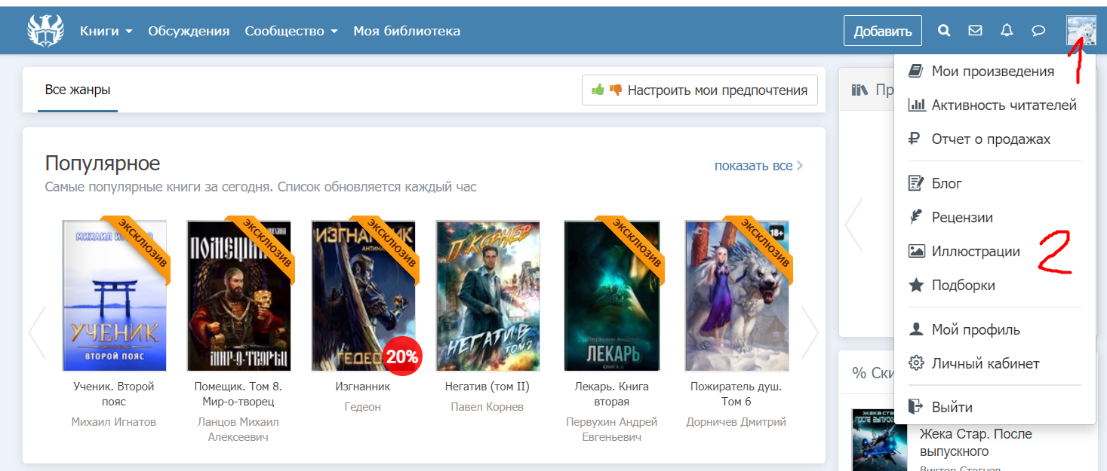Open messages envelope icon

975,31
